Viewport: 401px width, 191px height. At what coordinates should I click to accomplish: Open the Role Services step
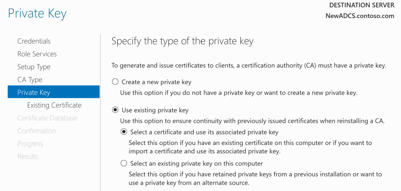37,54
